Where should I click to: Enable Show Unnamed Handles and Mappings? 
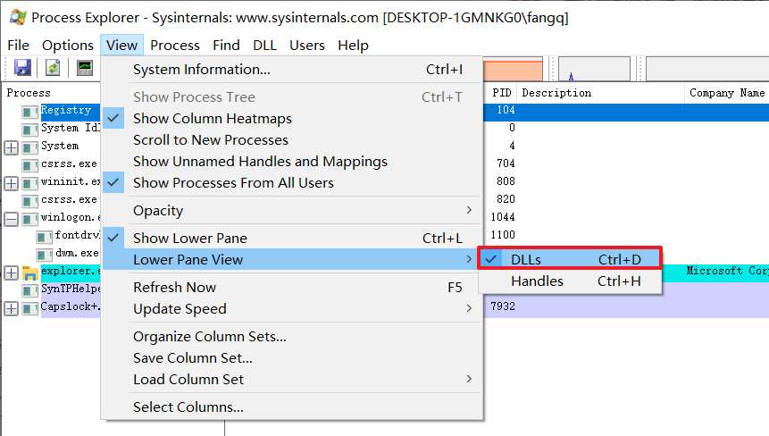click(291, 162)
